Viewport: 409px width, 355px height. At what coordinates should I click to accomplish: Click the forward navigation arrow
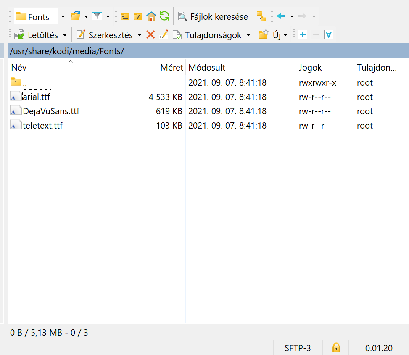click(x=303, y=16)
